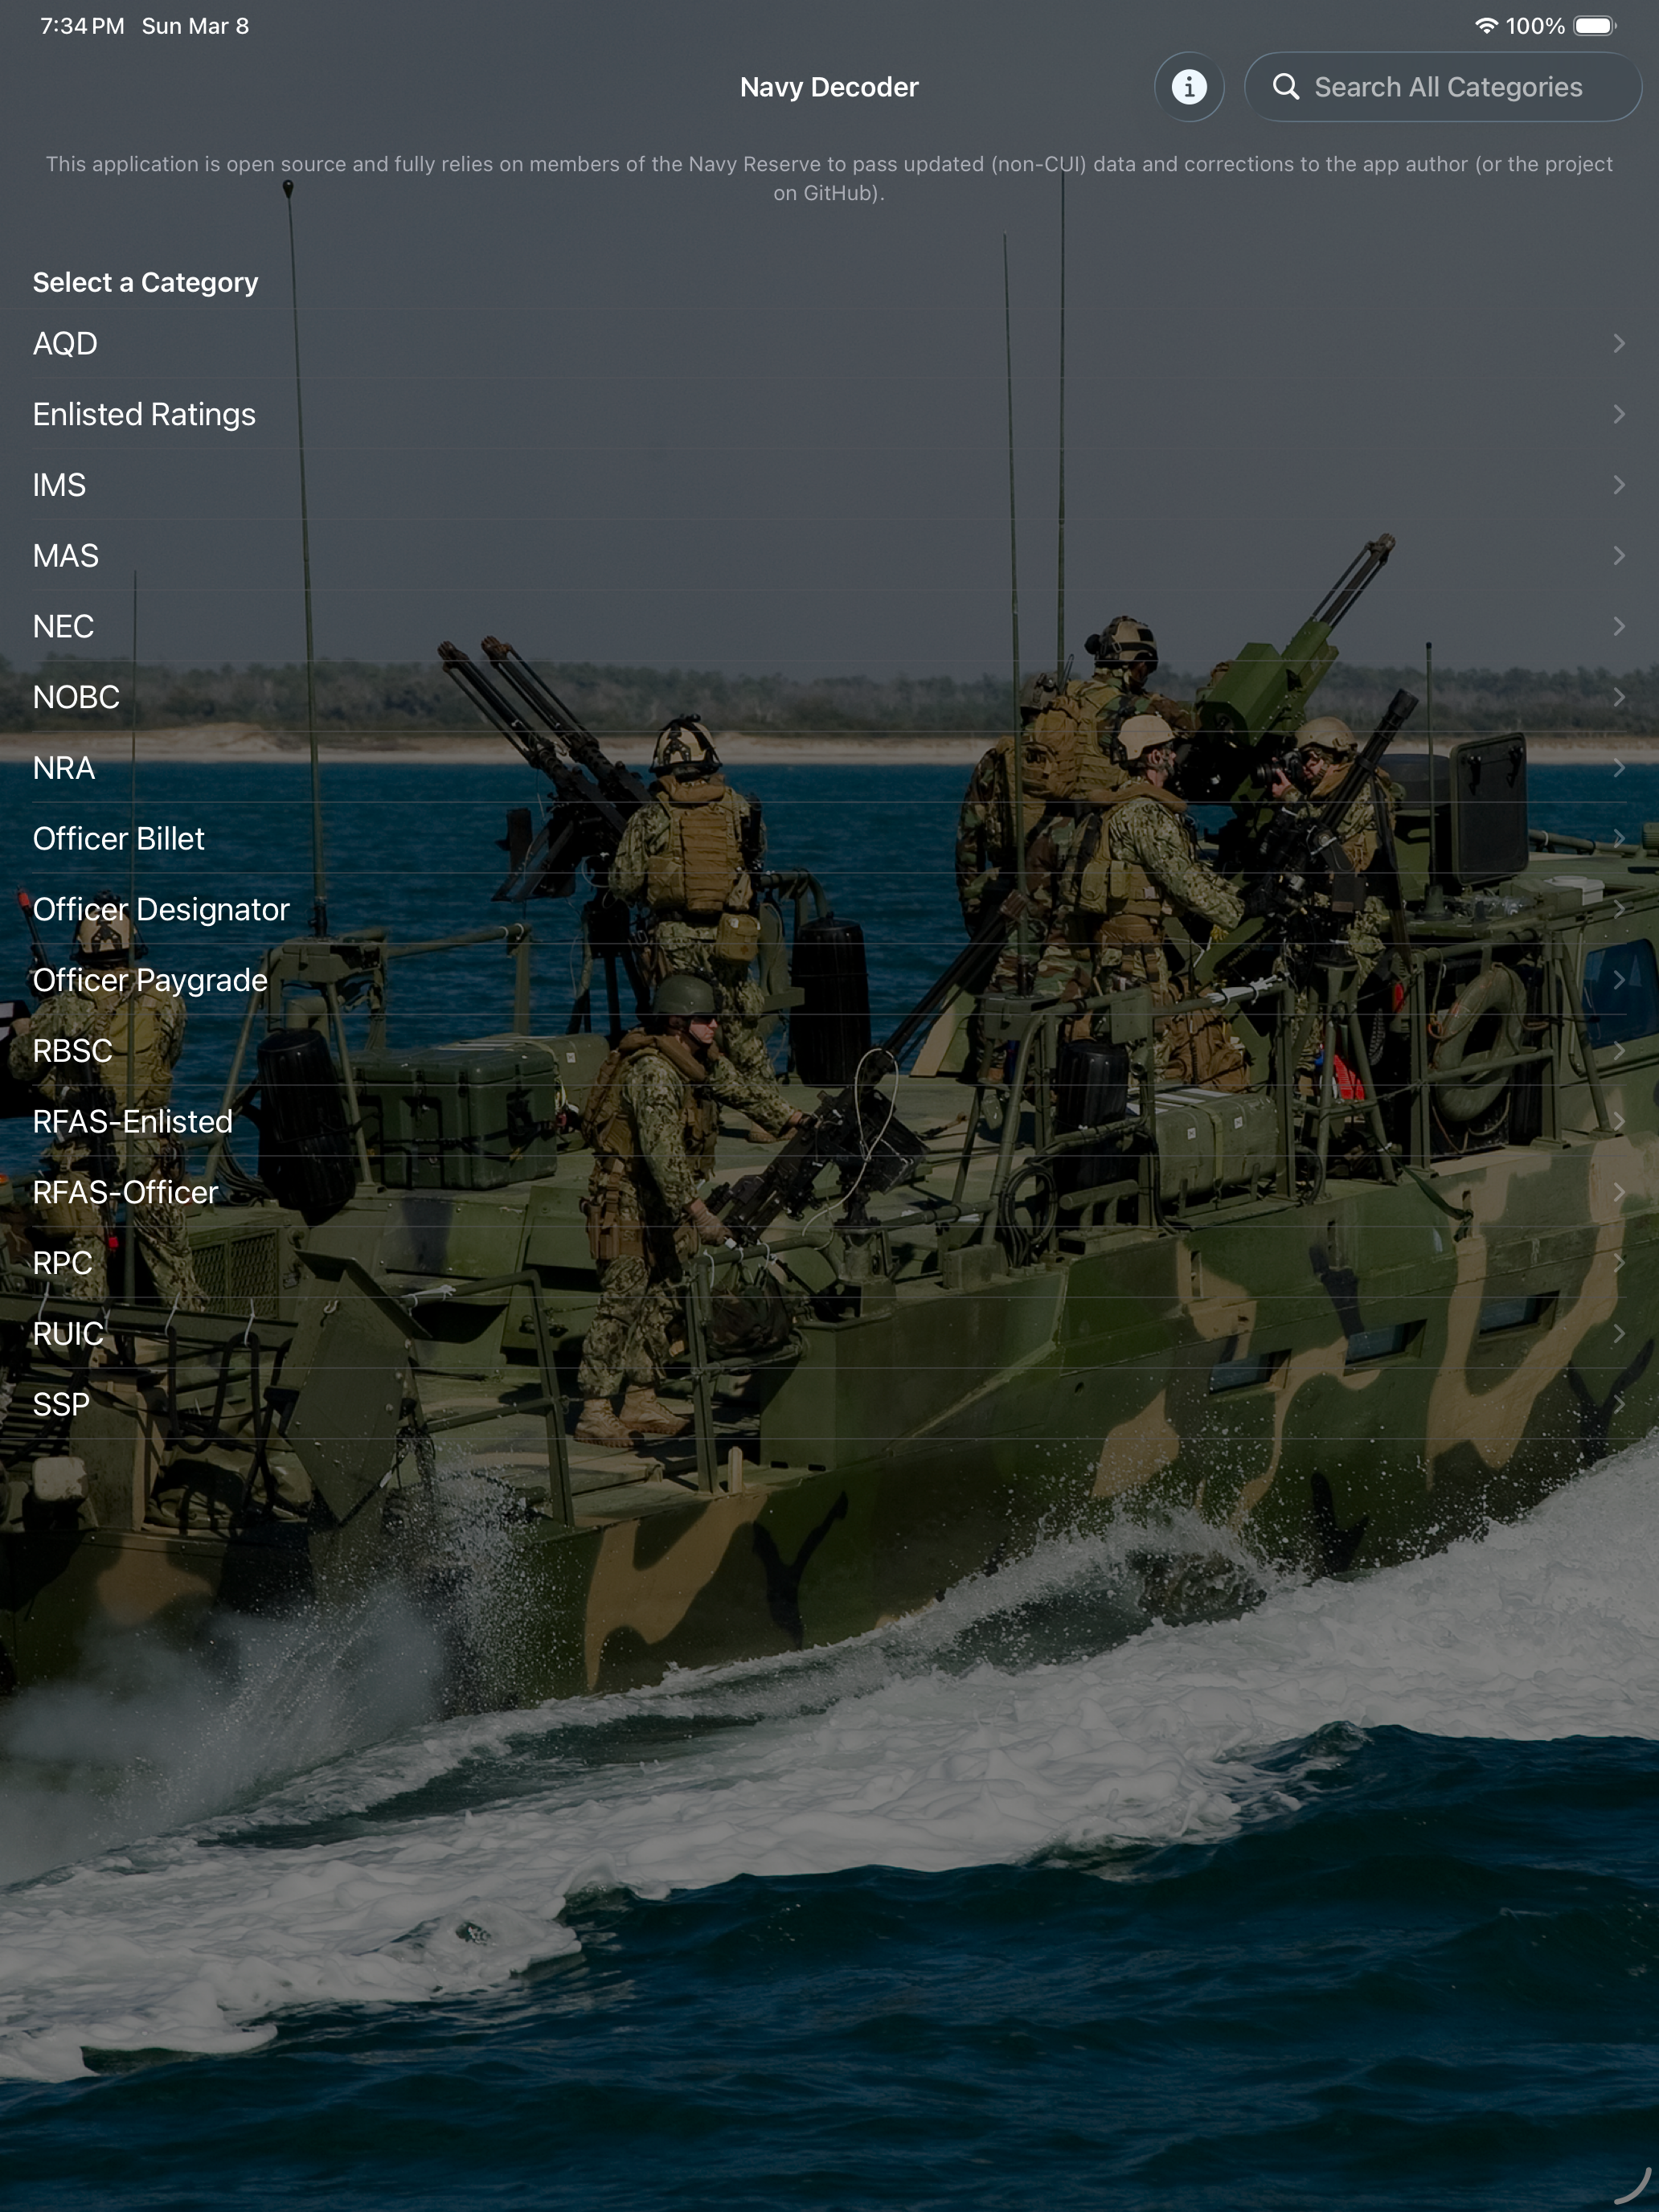Viewport: 1659px width, 2212px height.
Task: Open Officer Paygrade list
Action: coord(829,980)
